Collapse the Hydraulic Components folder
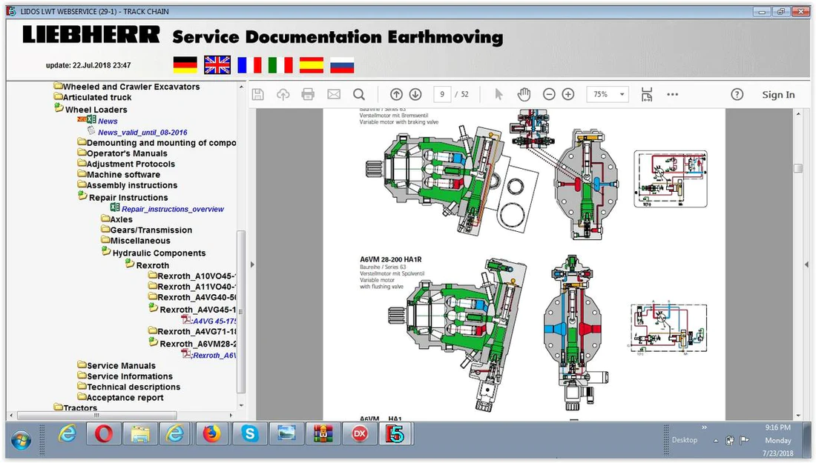 point(158,253)
